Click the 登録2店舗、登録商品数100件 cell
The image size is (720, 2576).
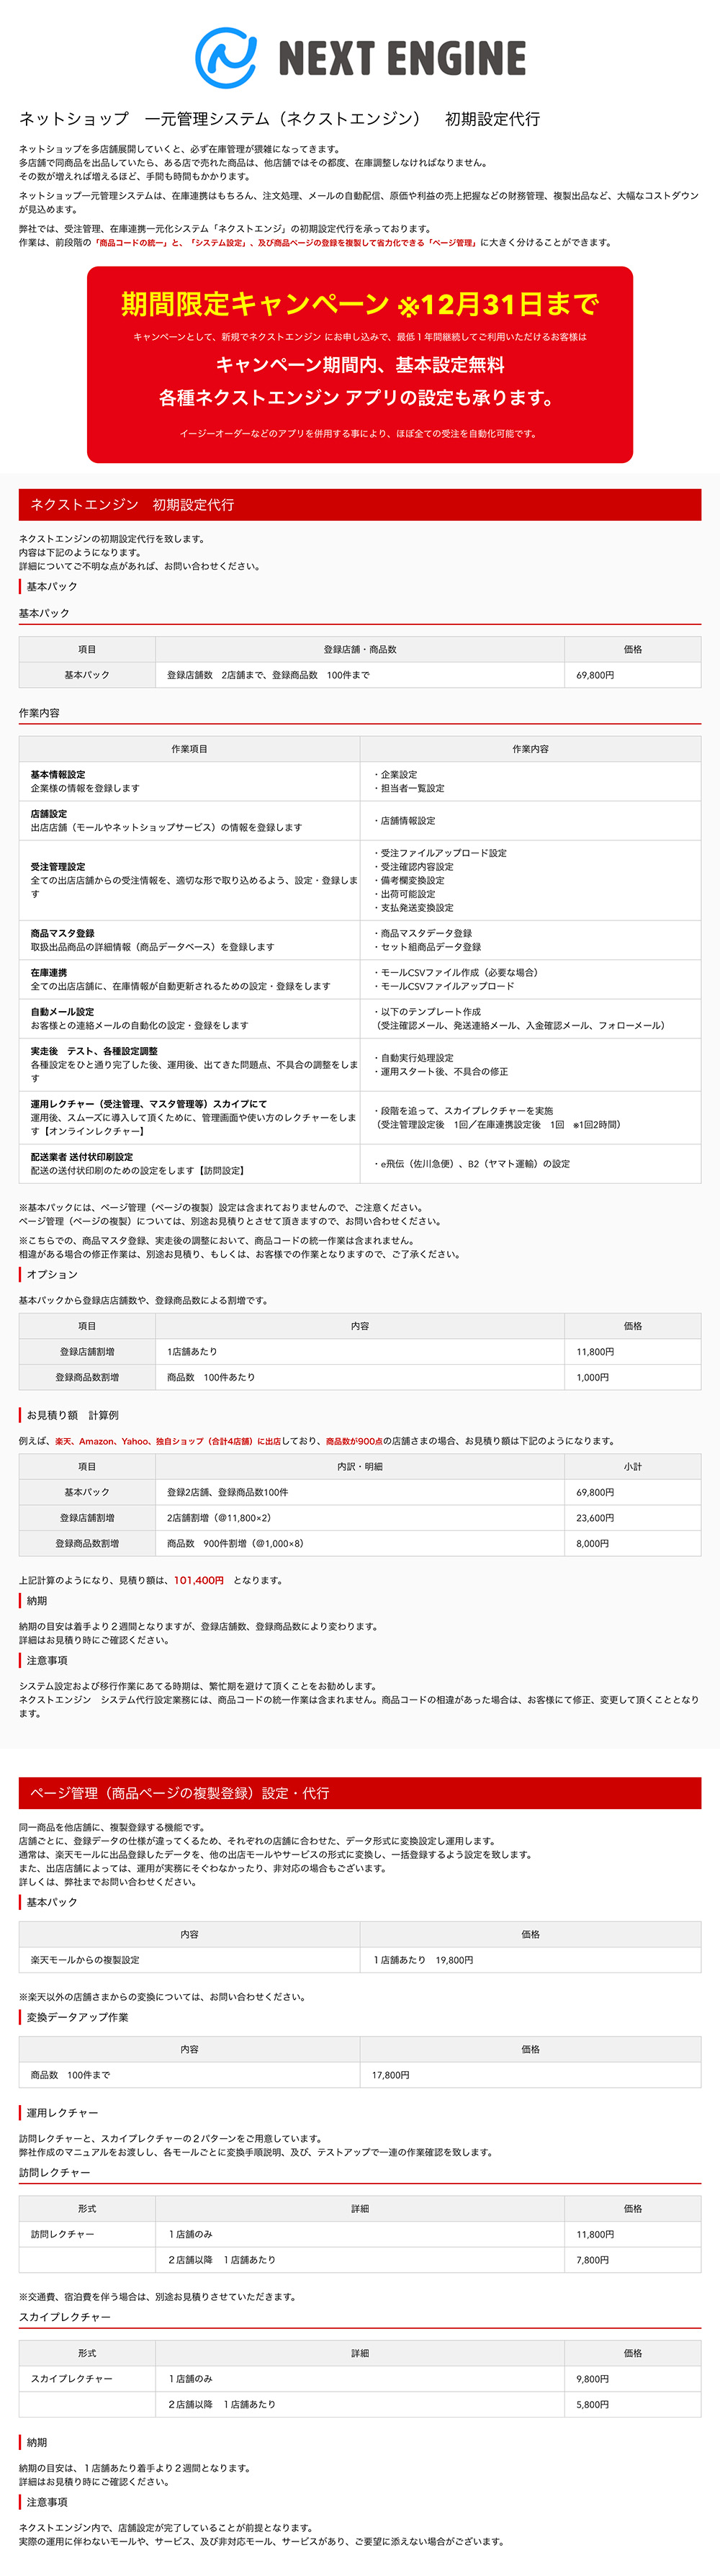(x=360, y=1492)
